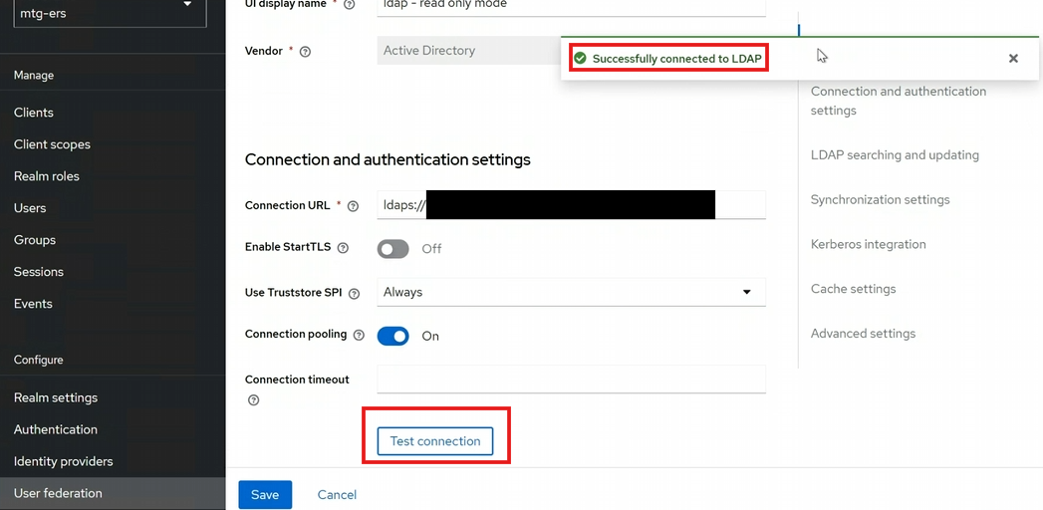Open the Use Truststore SPI dropdown
The height and width of the screenshot is (510, 1043).
pos(571,292)
